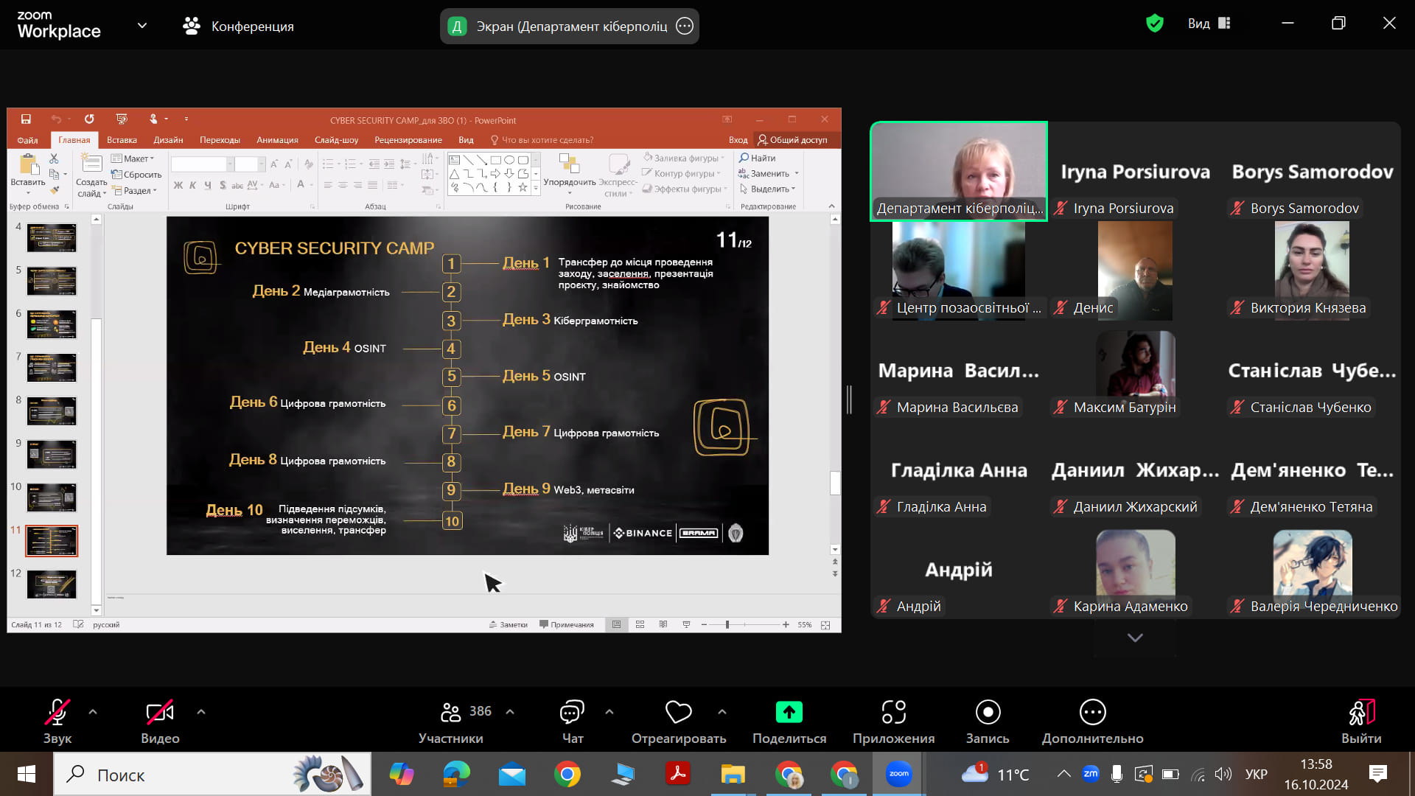Open Zoom Workplace dropdown chevron

[142, 26]
